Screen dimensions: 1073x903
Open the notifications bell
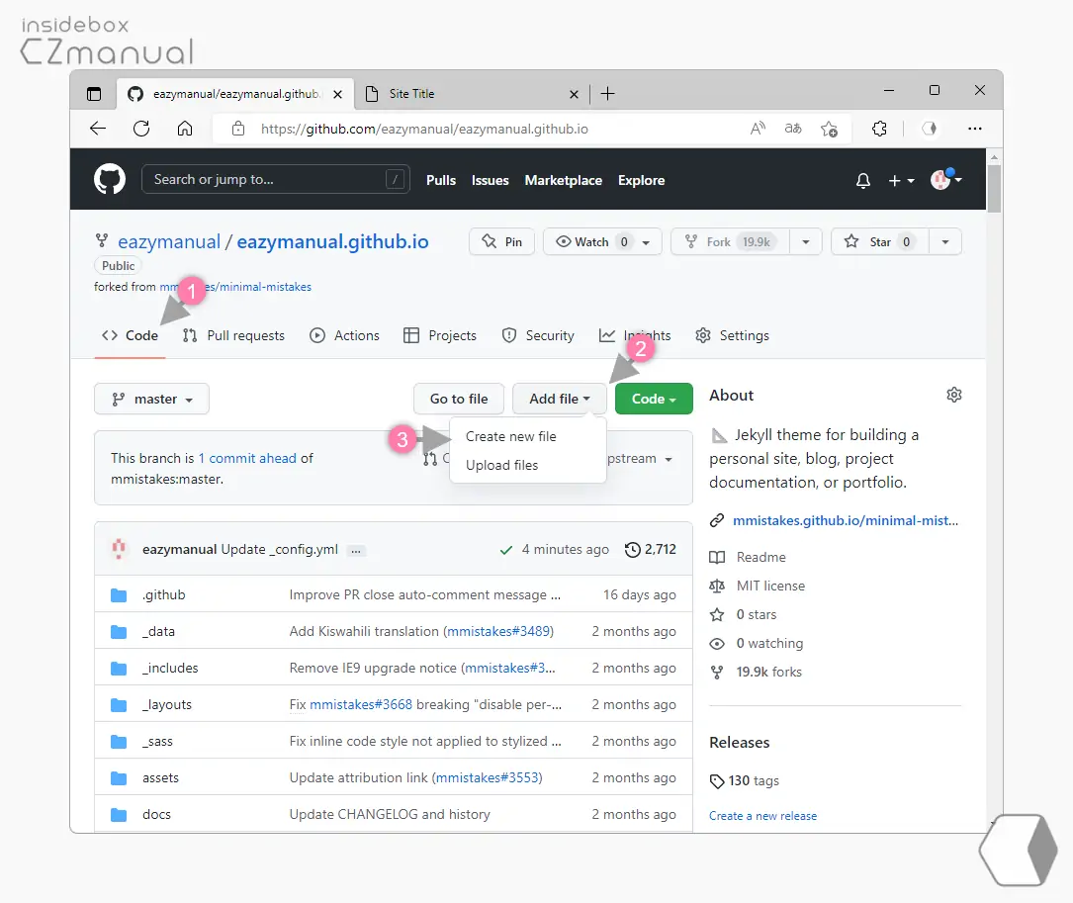[x=863, y=181]
